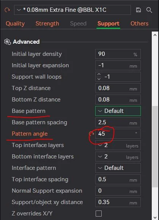Click the vertical scrollbar thumb
This screenshot has width=159, height=220.
click(155, 147)
